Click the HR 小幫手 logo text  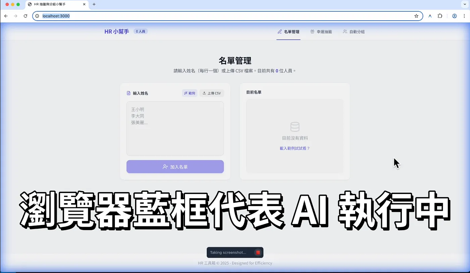[117, 32]
